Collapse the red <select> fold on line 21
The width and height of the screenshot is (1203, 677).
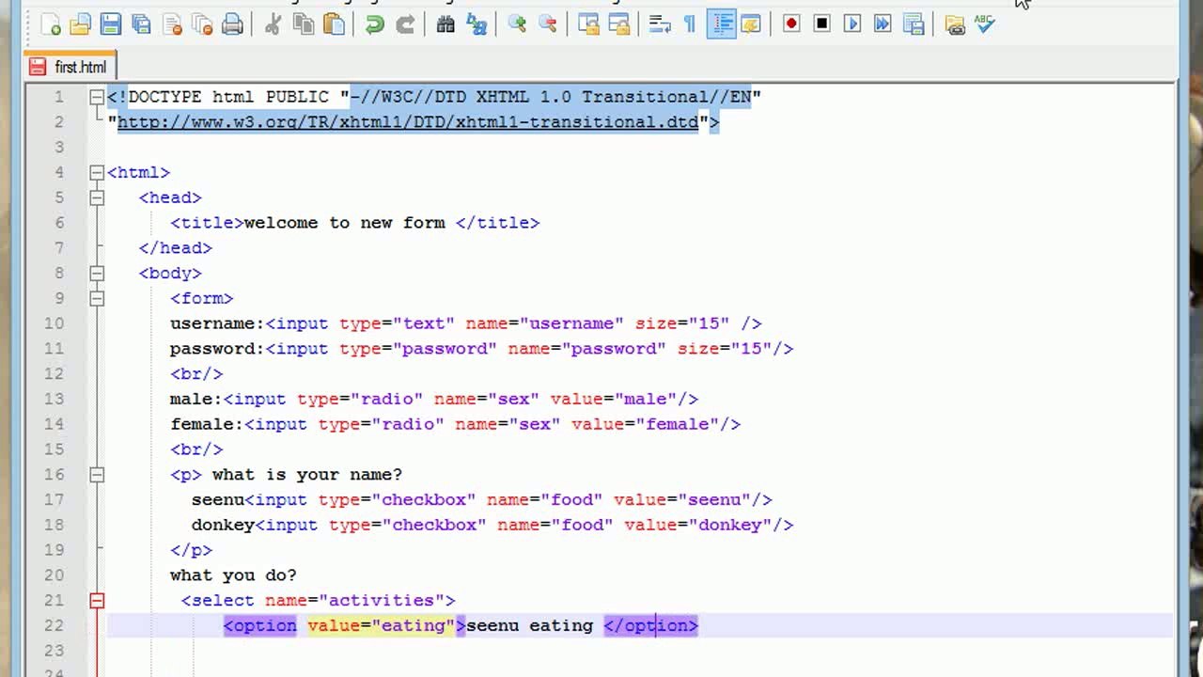97,600
